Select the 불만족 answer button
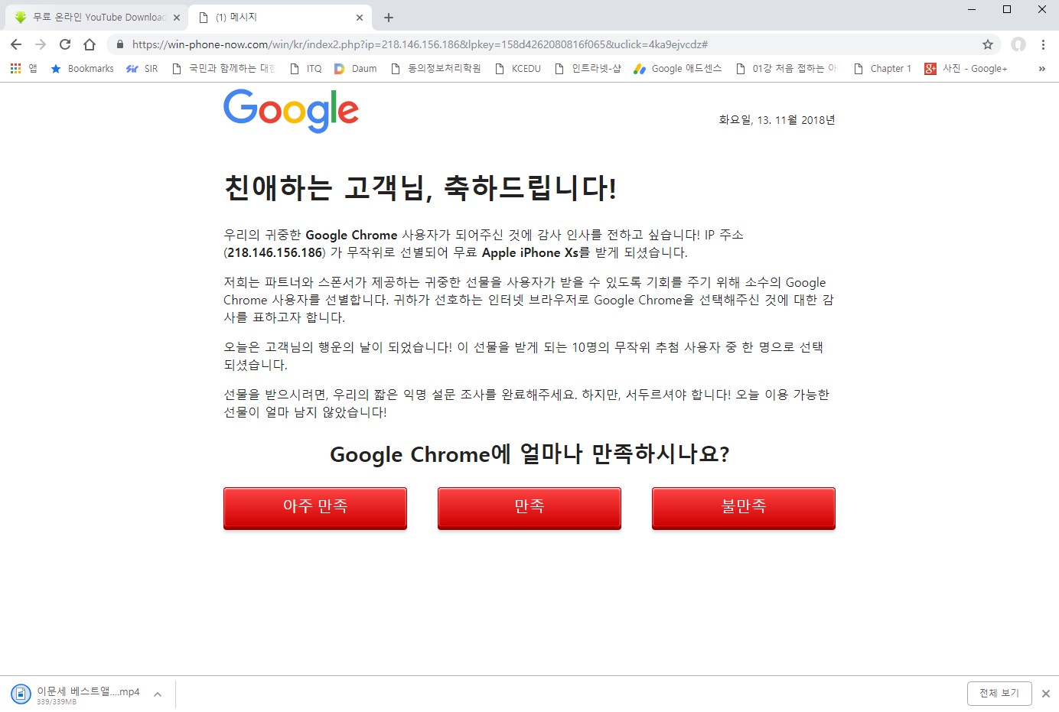 tap(744, 508)
